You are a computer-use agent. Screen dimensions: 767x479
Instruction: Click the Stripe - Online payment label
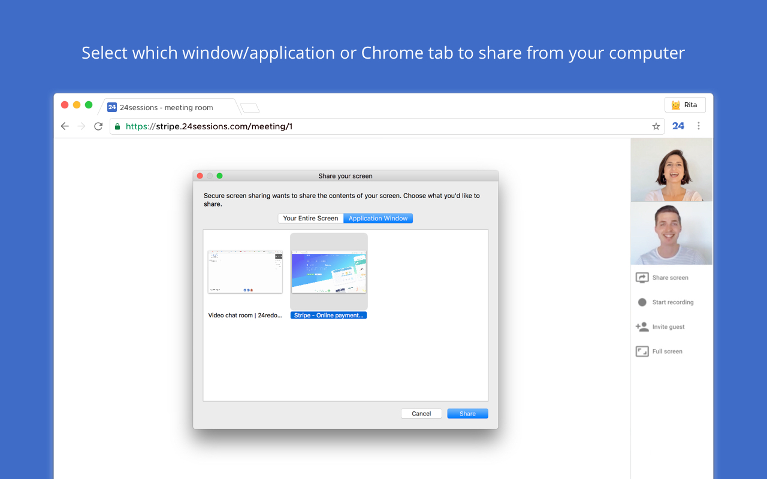pos(328,316)
